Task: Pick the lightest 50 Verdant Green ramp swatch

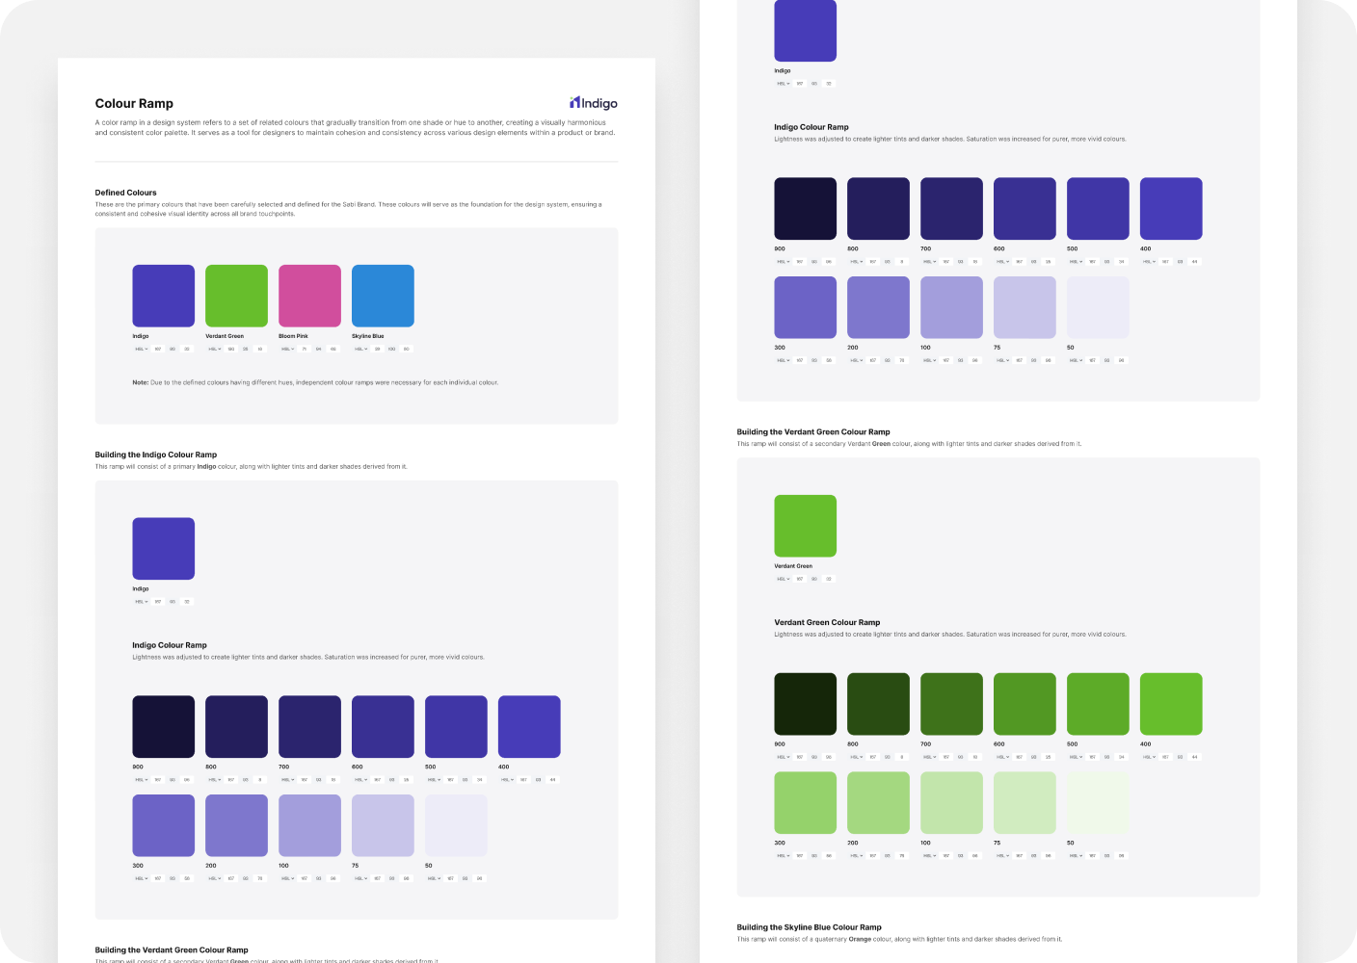Action: (x=1098, y=803)
